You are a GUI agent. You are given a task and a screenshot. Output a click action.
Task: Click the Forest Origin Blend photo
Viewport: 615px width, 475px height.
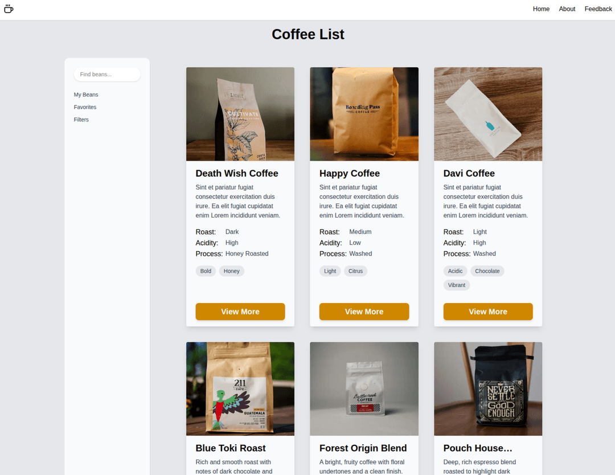click(364, 388)
